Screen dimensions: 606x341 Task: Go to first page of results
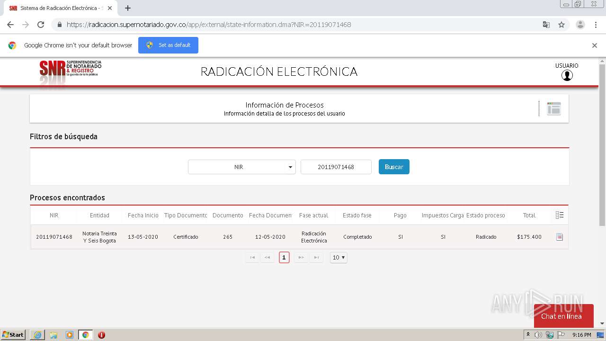252,257
